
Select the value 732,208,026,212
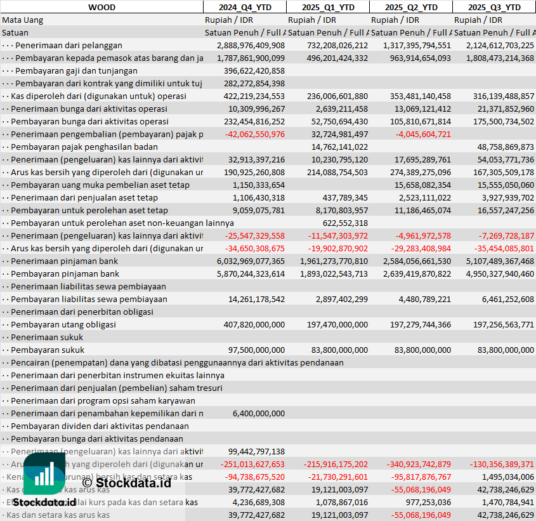[x=337, y=46]
